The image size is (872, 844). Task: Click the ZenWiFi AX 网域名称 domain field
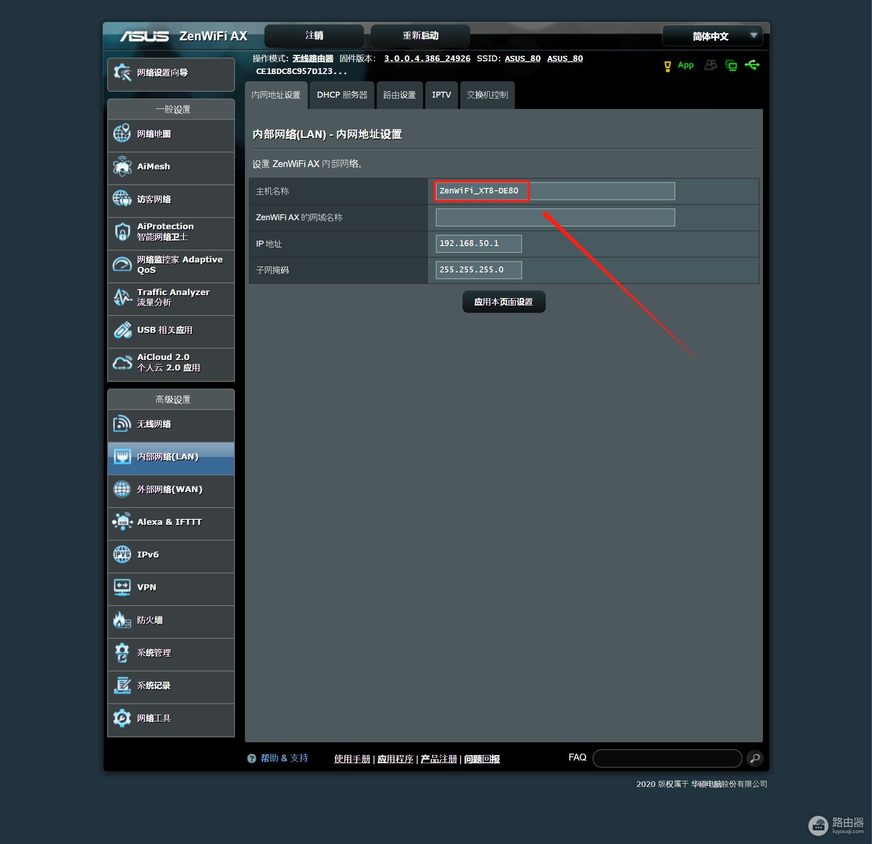coord(555,217)
